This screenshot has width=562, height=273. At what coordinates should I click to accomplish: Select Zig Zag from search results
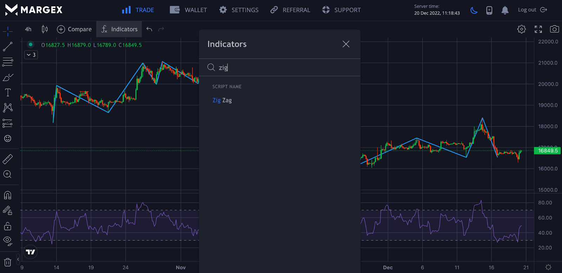222,100
